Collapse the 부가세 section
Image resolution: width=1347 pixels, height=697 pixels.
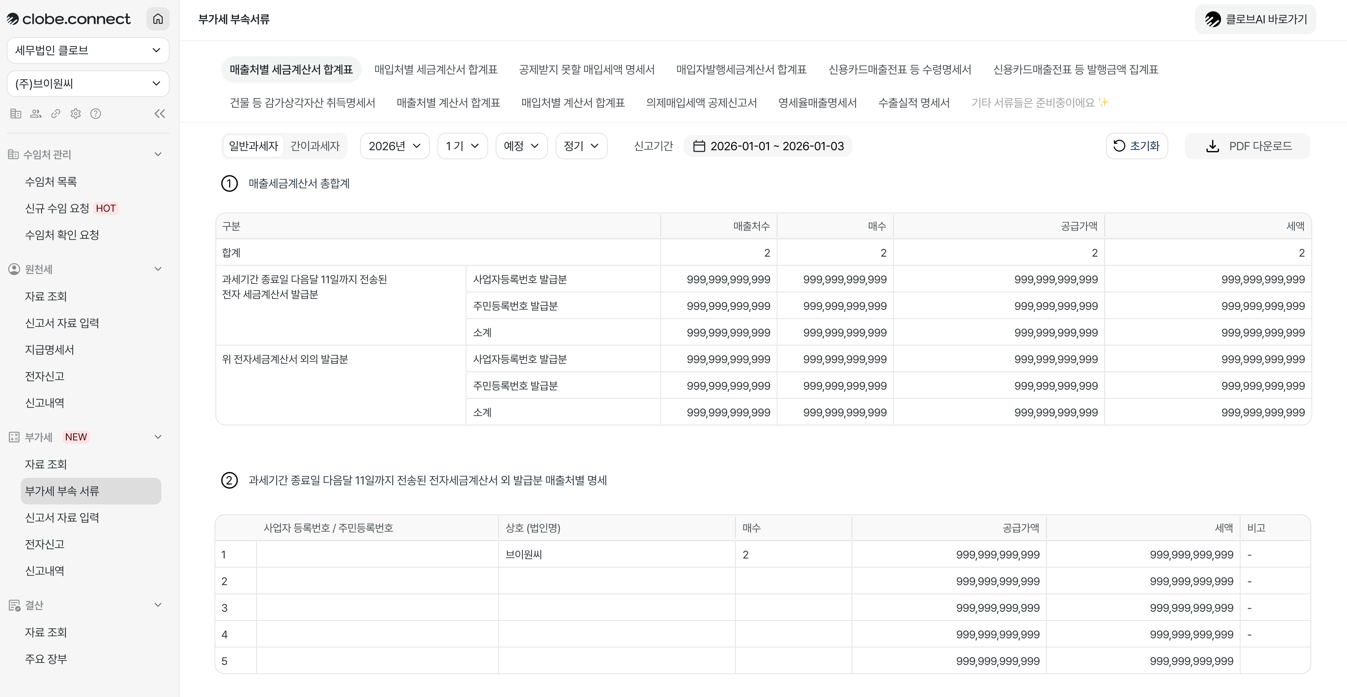pos(158,437)
